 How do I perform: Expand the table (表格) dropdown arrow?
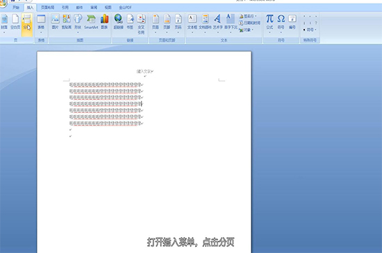[41, 33]
